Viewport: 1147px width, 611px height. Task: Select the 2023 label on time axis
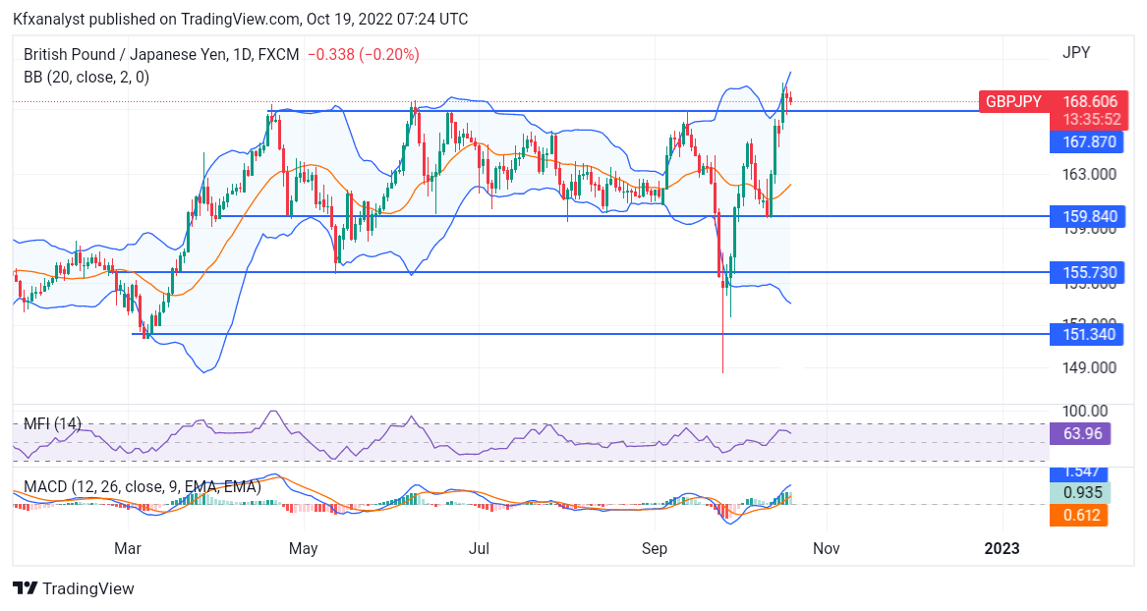click(x=1002, y=548)
